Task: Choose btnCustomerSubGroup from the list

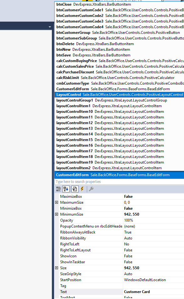Action: coord(119,38)
